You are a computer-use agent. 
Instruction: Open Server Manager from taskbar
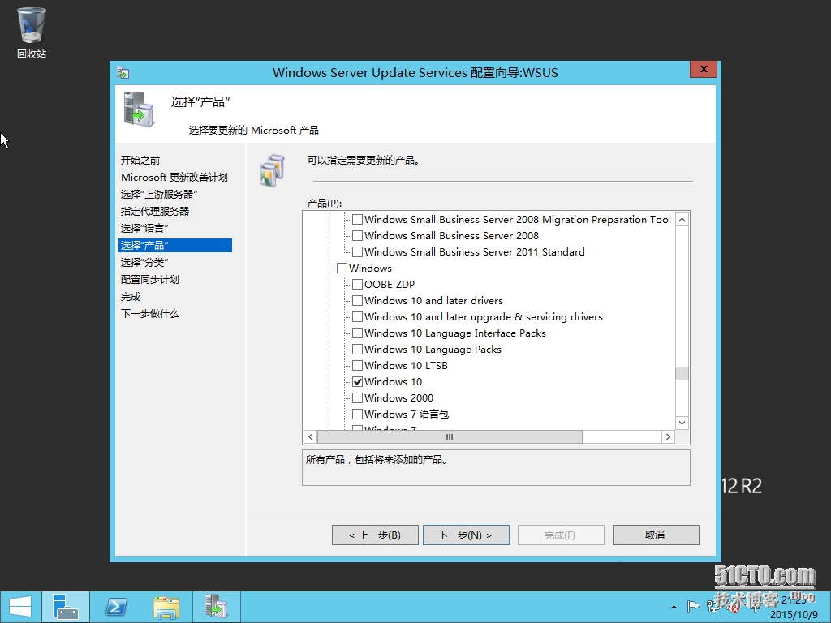pyautogui.click(x=66, y=607)
